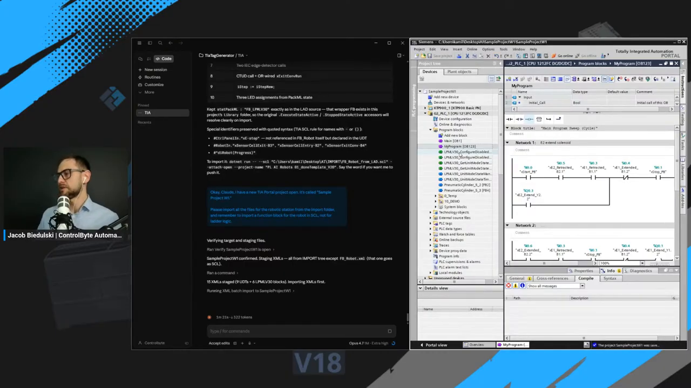Viewport: 691px width, 388px height.
Task: Toggle the sidebar in Claude window
Action: (150, 43)
